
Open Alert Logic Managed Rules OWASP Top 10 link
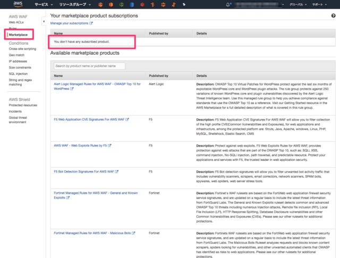coord(97,86)
